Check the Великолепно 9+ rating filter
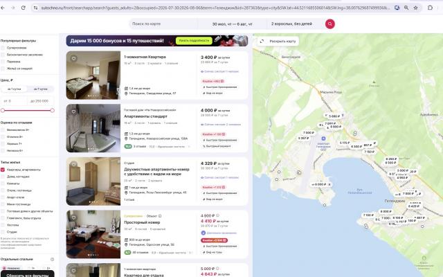 [3, 129]
